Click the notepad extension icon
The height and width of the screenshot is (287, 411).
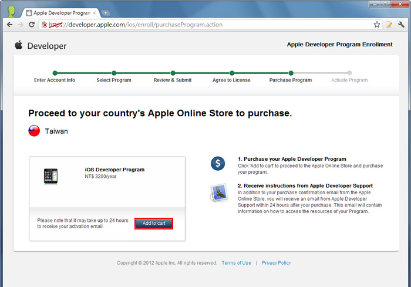pos(389,25)
